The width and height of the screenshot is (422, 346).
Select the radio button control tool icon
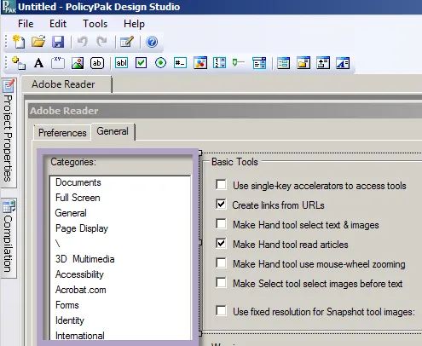pyautogui.click(x=160, y=63)
